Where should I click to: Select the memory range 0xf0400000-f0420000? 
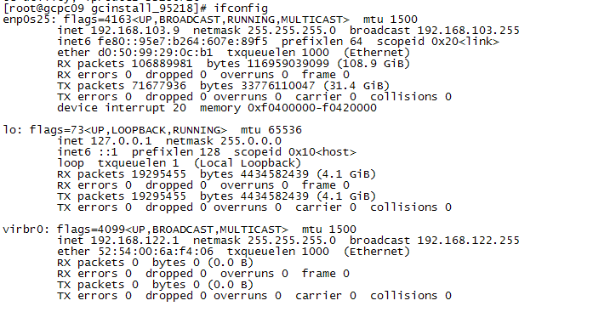pyautogui.click(x=312, y=108)
